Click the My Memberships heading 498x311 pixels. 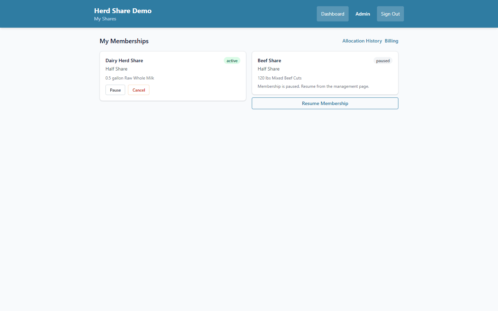[124, 41]
